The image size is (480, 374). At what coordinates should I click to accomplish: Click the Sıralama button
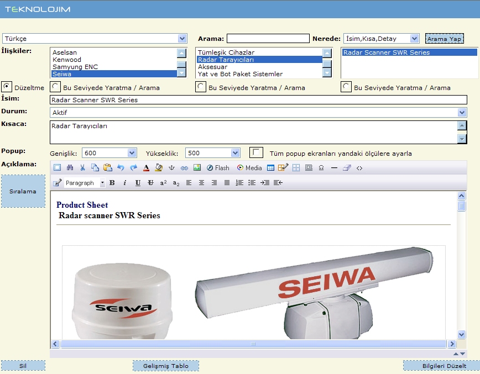[23, 192]
